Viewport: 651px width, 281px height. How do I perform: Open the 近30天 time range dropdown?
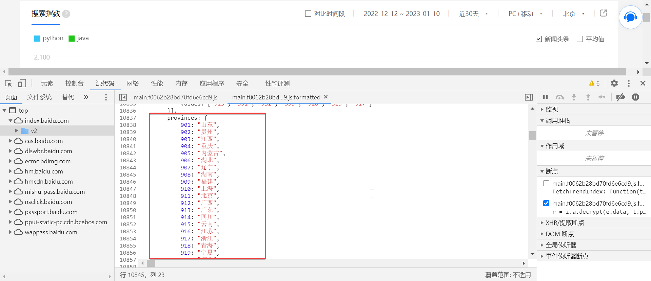473,14
